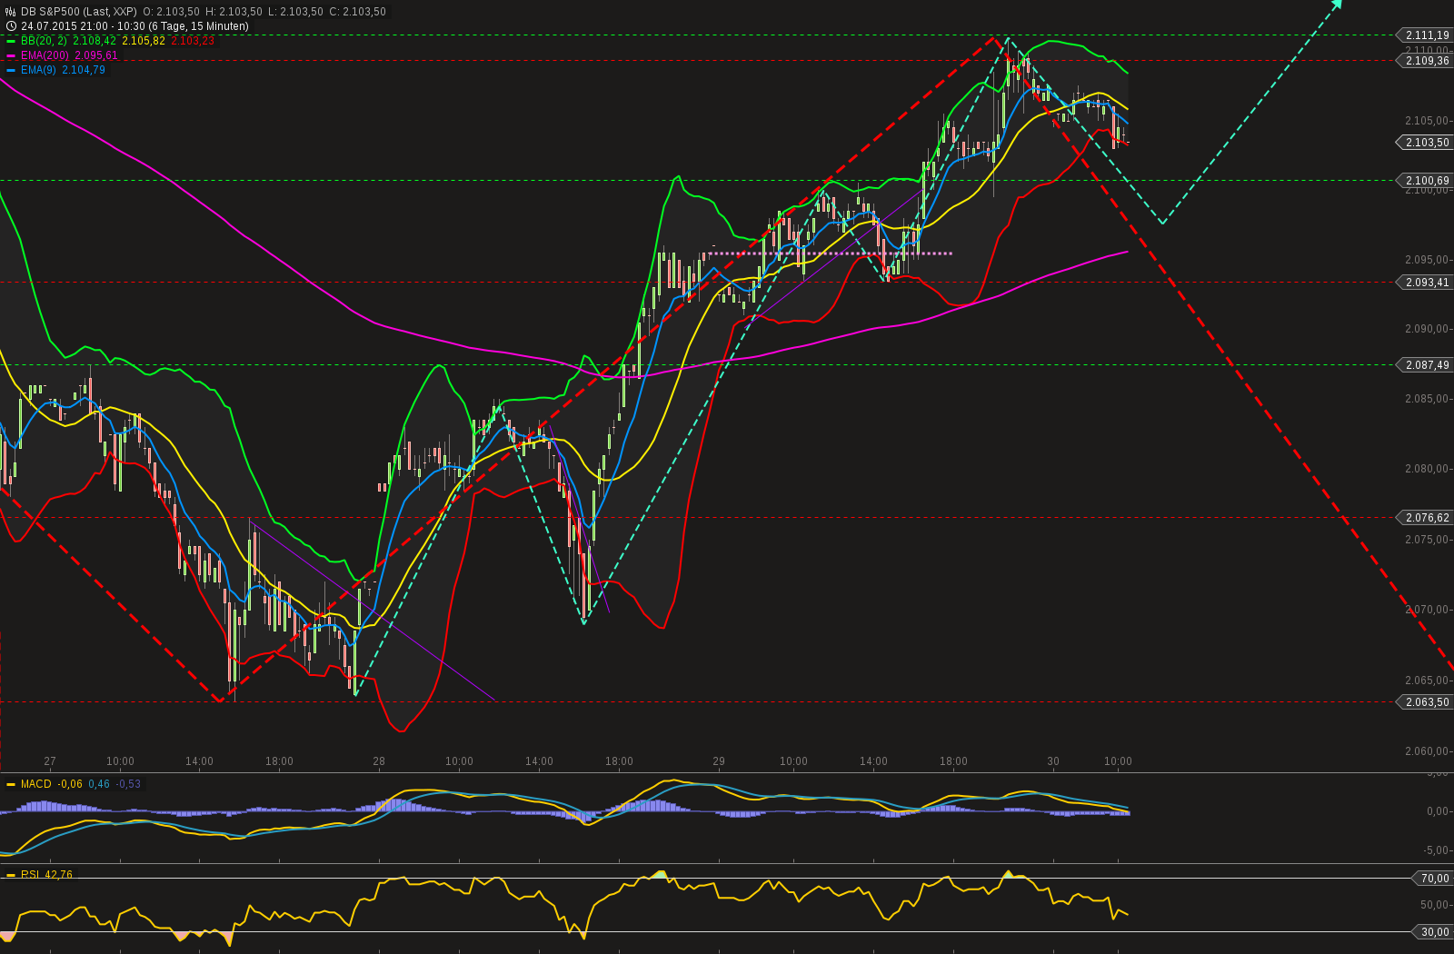Select the EMA(200) indicator label
Screen dimensions: 1454x954
coord(45,55)
